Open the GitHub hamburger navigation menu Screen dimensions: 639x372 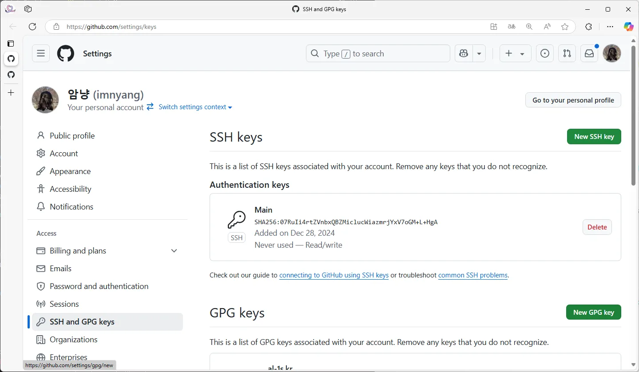click(x=41, y=53)
